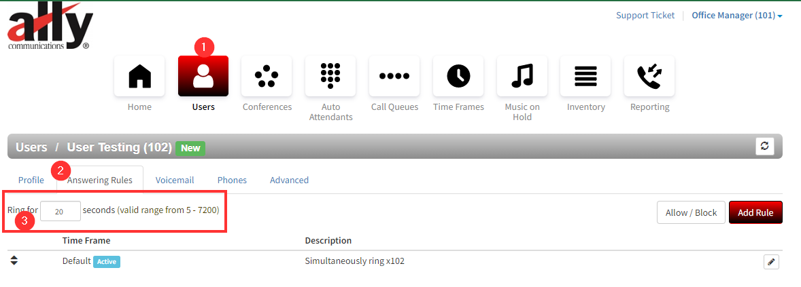This screenshot has width=801, height=287.
Task: Open the Phones tab
Action: coord(232,180)
